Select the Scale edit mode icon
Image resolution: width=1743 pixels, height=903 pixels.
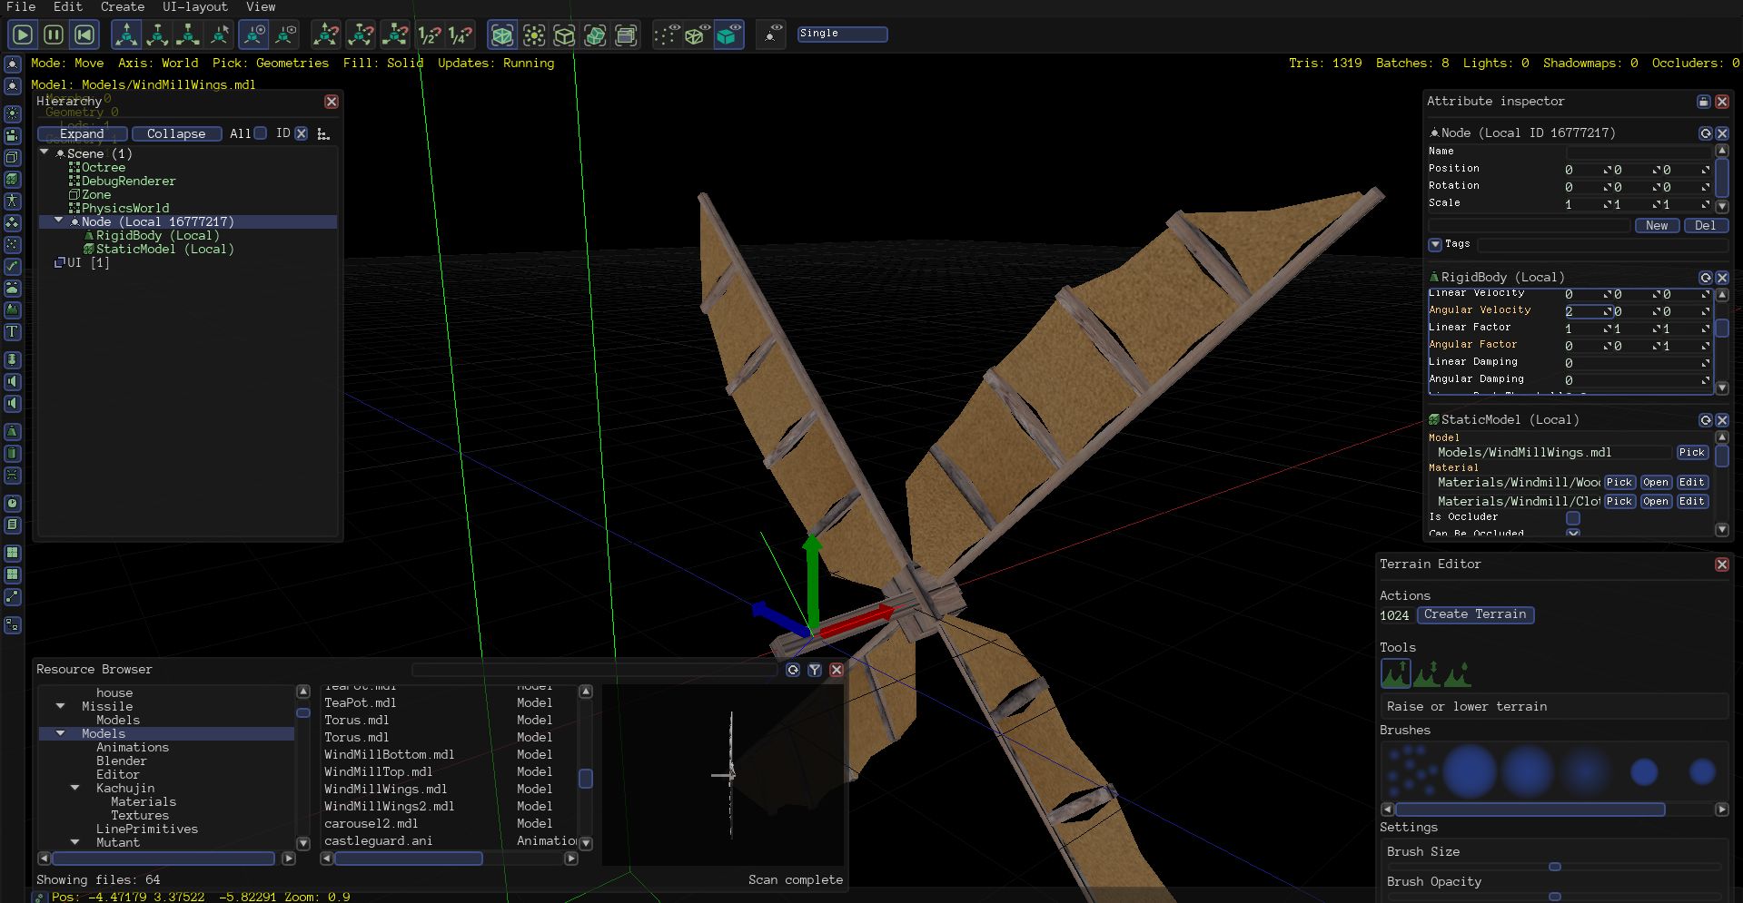[x=188, y=34]
